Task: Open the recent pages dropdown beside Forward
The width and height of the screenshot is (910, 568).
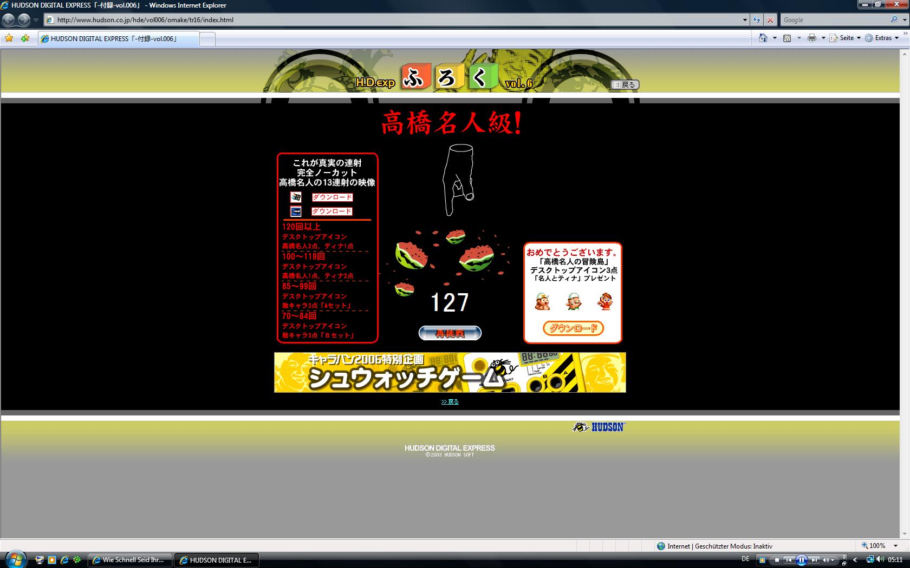Action: (36, 20)
